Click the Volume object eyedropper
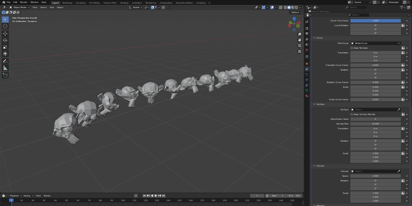The width and height of the screenshot is (412, 206). [399, 171]
